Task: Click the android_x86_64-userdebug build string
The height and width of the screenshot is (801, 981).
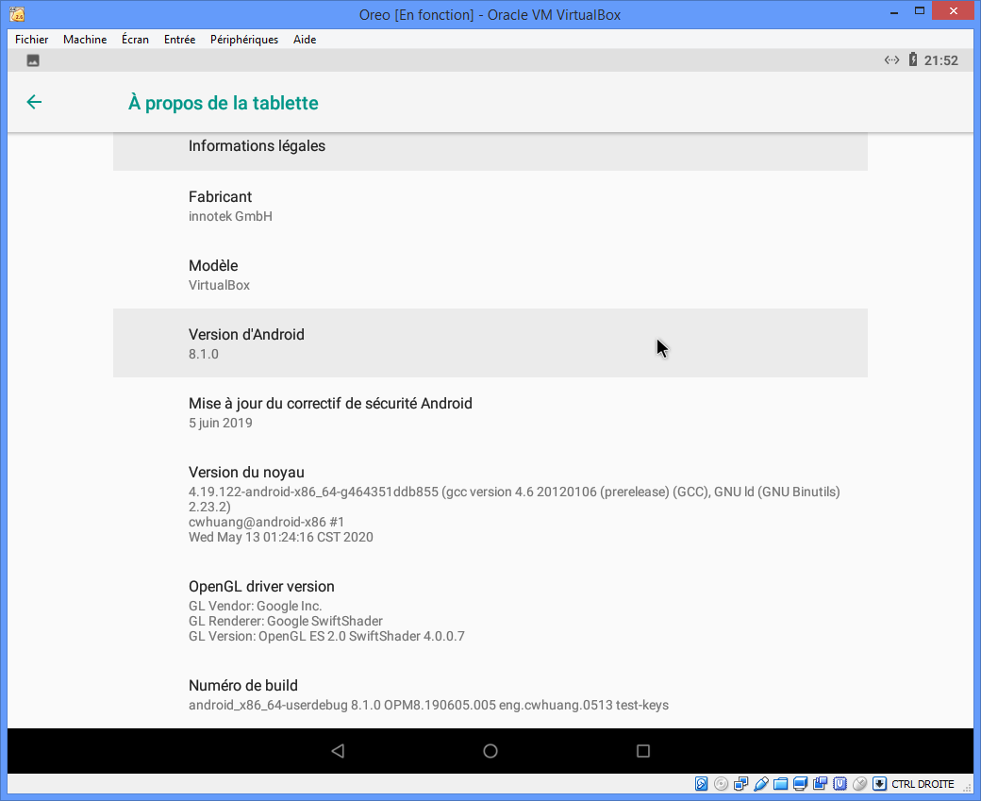Action: [x=428, y=706]
